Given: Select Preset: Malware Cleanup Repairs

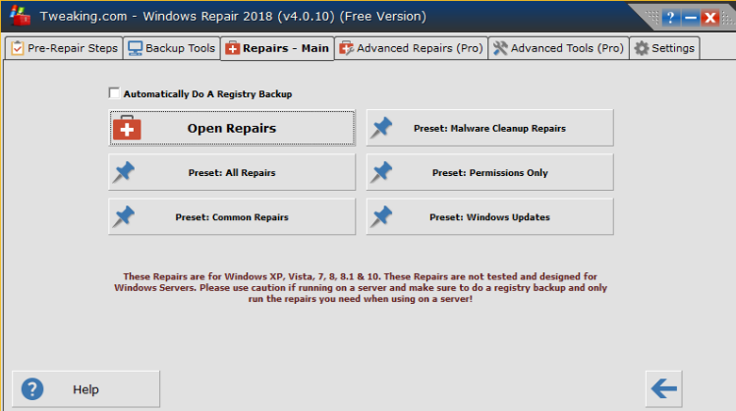Looking at the screenshot, I should 489,128.
